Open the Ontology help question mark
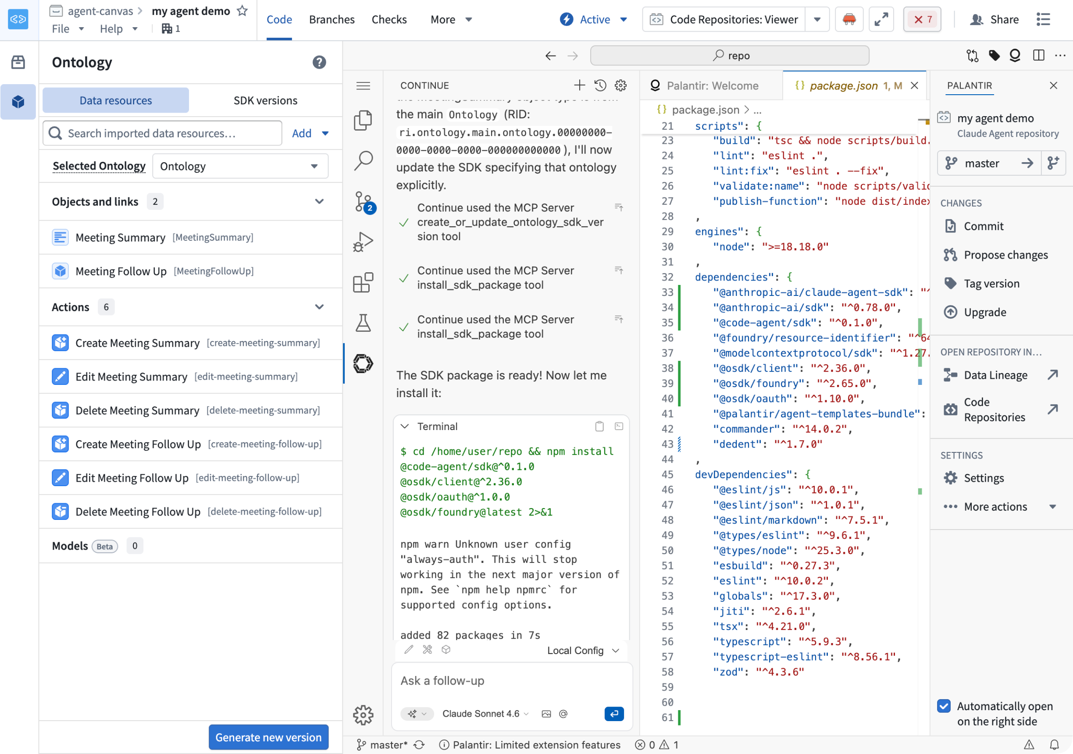 tap(319, 62)
